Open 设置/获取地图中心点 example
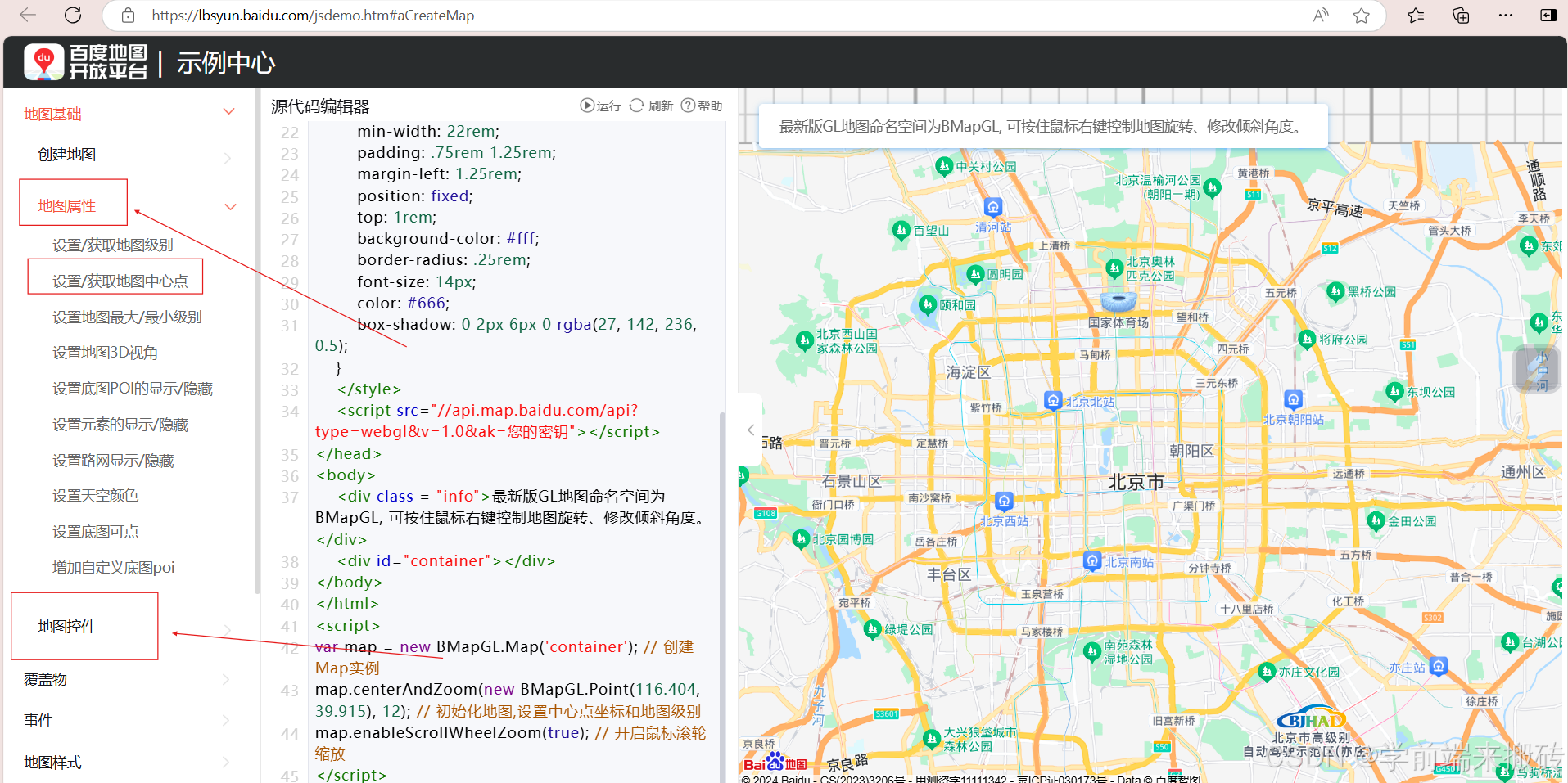The image size is (1568, 783). (x=120, y=281)
